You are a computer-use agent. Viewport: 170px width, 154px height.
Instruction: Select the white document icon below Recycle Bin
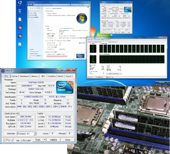pyautogui.click(x=20, y=20)
